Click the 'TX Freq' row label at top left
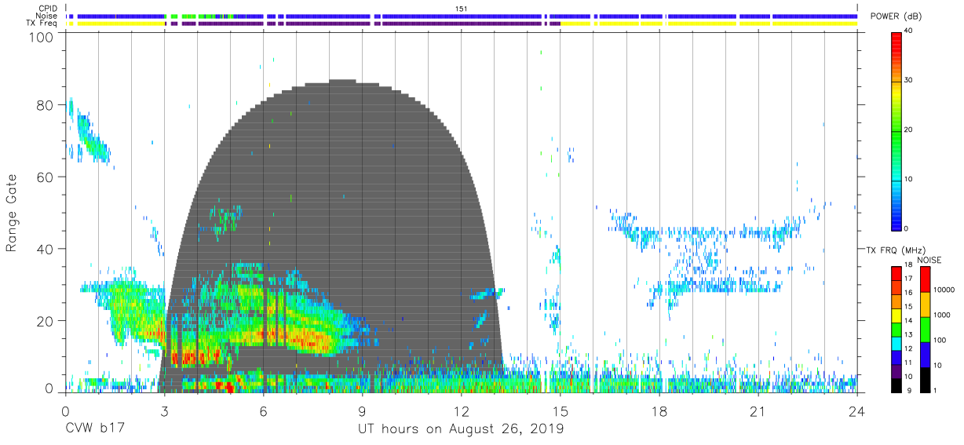Image resolution: width=964 pixels, height=445 pixels. [40, 24]
